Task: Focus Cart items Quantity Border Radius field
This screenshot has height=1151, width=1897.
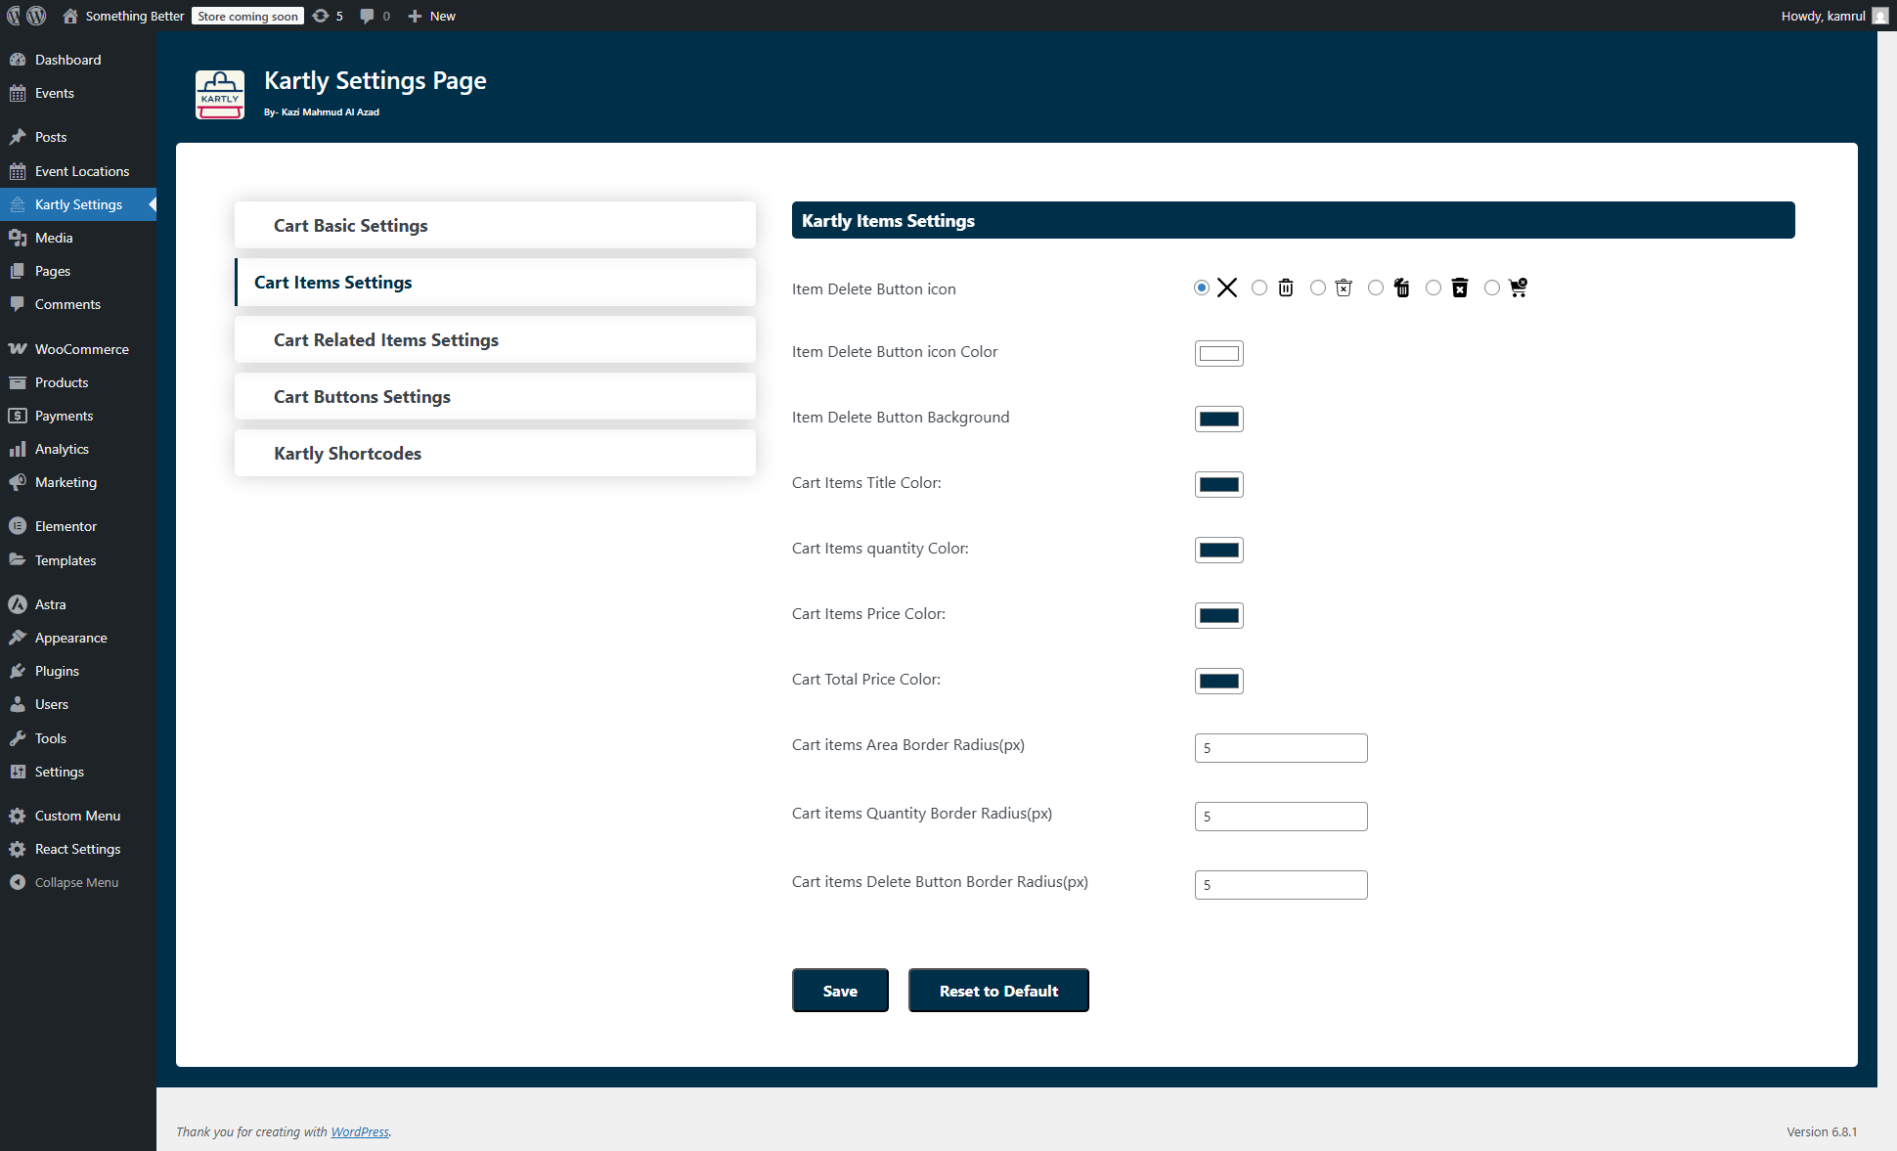Action: [x=1281, y=817]
